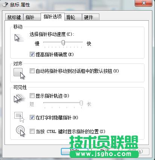Image resolution: width=155 pixels, height=160 pixels.
Task: Close the mouse properties dialog
Action: click(x=144, y=3)
